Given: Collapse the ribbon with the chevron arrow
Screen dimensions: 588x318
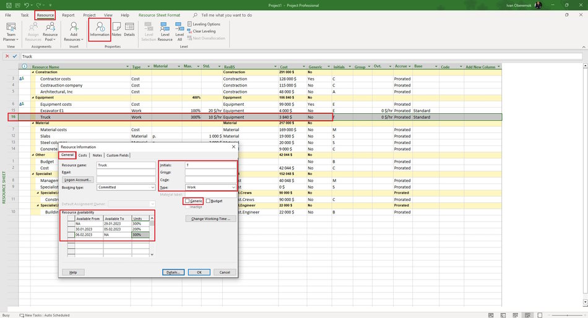Looking at the screenshot, I should coord(584,47).
